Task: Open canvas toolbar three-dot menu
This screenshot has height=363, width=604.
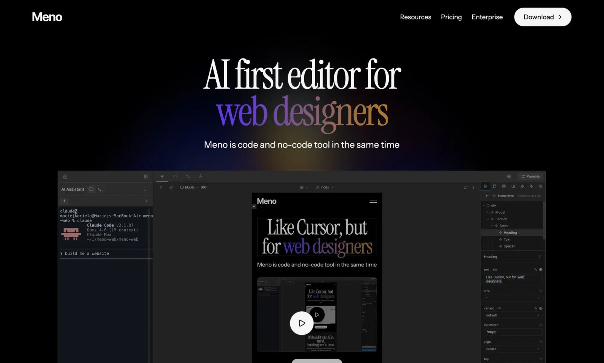Action: tap(473, 188)
